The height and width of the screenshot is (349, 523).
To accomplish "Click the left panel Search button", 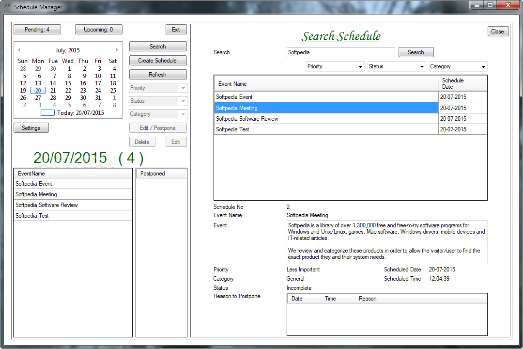I will click(x=158, y=47).
